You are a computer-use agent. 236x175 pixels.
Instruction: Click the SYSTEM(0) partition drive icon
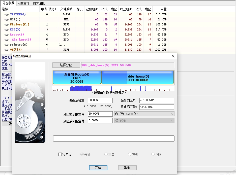coord(7,15)
